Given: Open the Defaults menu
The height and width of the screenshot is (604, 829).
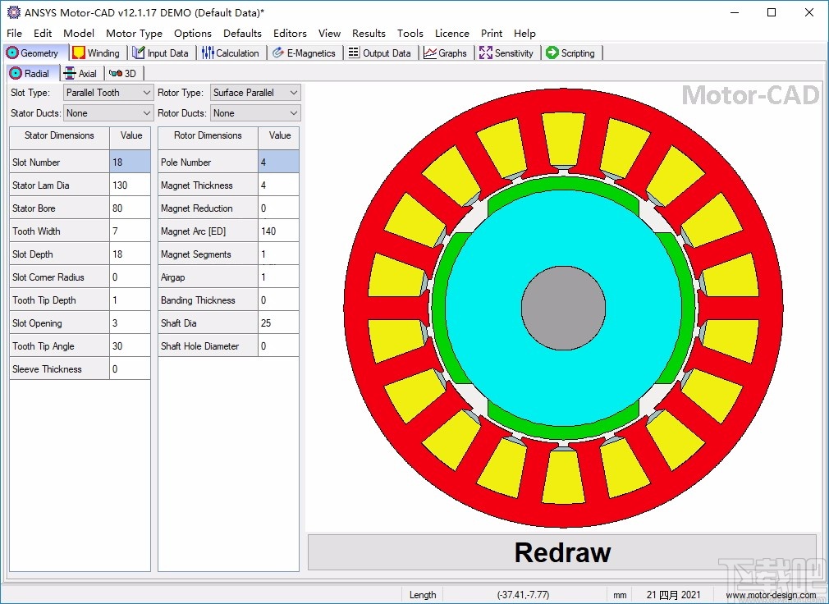Looking at the screenshot, I should click(x=242, y=34).
